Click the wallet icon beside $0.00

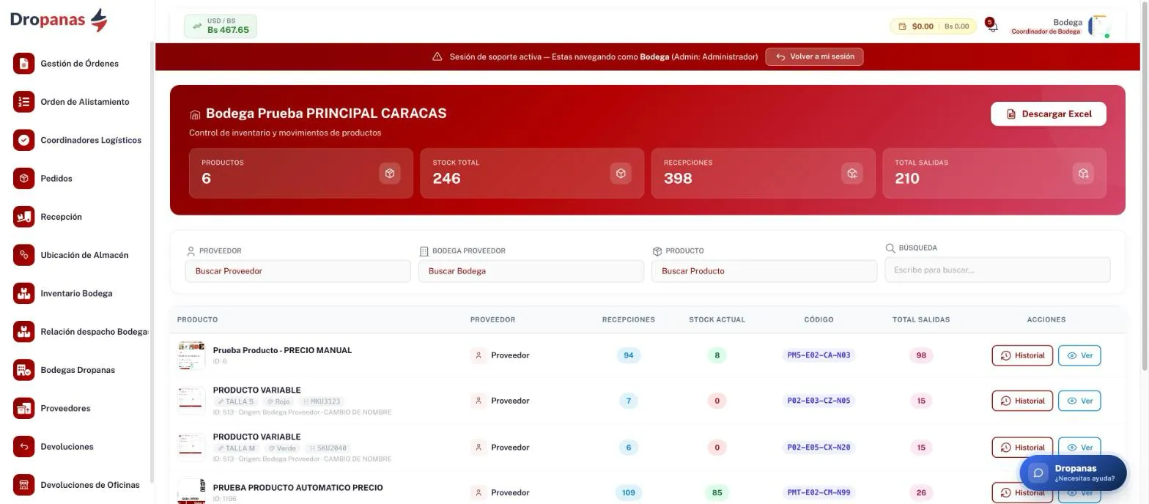902,26
